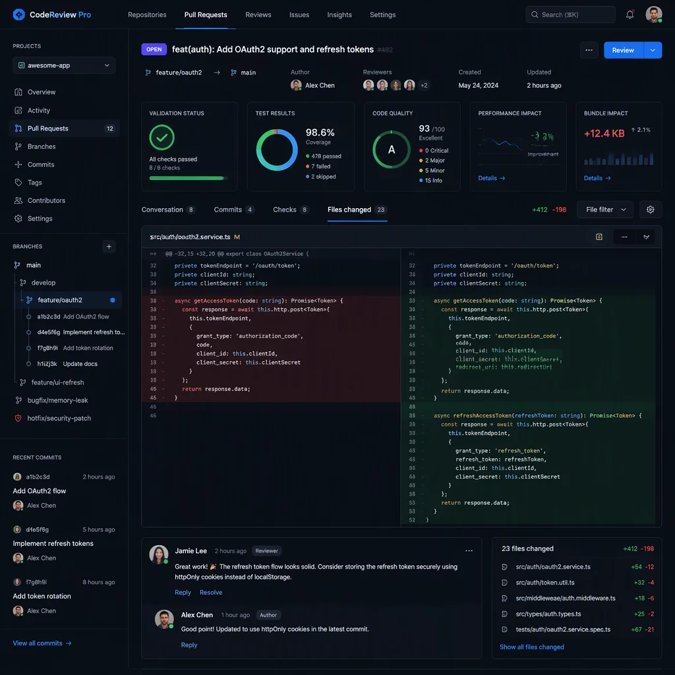Resolve Jamie Lee's comment thread
The width and height of the screenshot is (675, 675).
(210, 593)
